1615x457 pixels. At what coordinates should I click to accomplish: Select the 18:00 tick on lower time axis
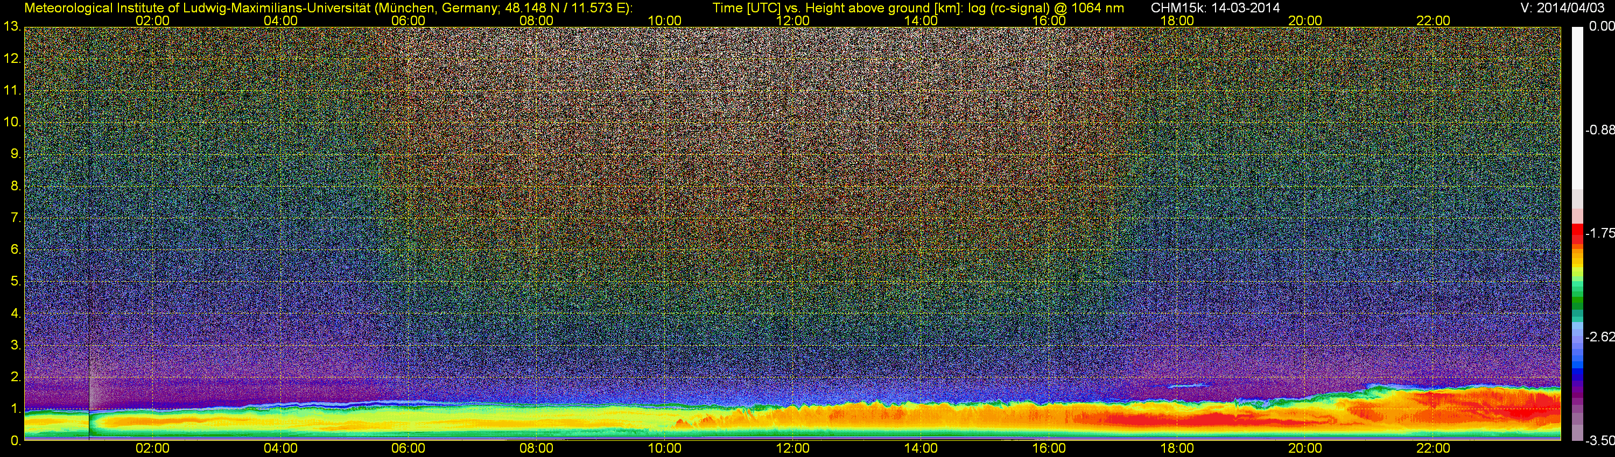click(1177, 448)
